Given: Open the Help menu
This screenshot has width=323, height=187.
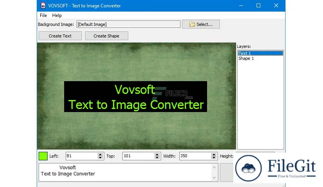Looking at the screenshot, I should tap(57, 15).
